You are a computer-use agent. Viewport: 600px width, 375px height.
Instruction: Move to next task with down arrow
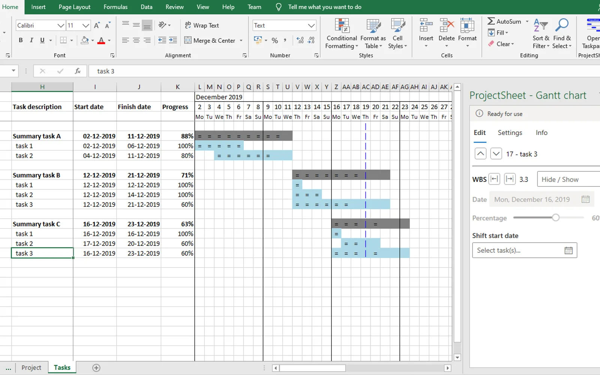pyautogui.click(x=496, y=154)
